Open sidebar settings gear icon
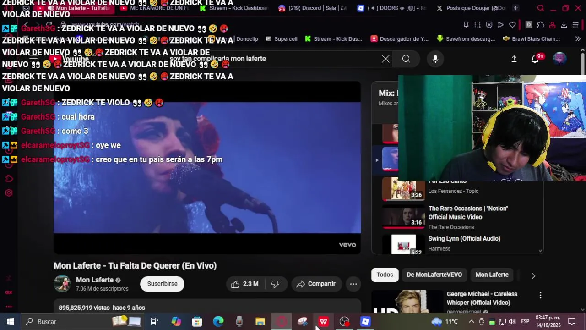Viewport: 586px width, 330px height. pyautogui.click(x=9, y=193)
